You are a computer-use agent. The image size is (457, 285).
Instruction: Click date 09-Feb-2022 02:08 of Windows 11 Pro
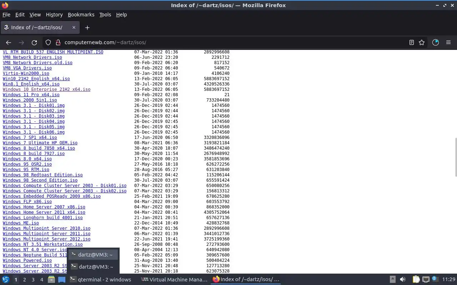tap(156, 95)
